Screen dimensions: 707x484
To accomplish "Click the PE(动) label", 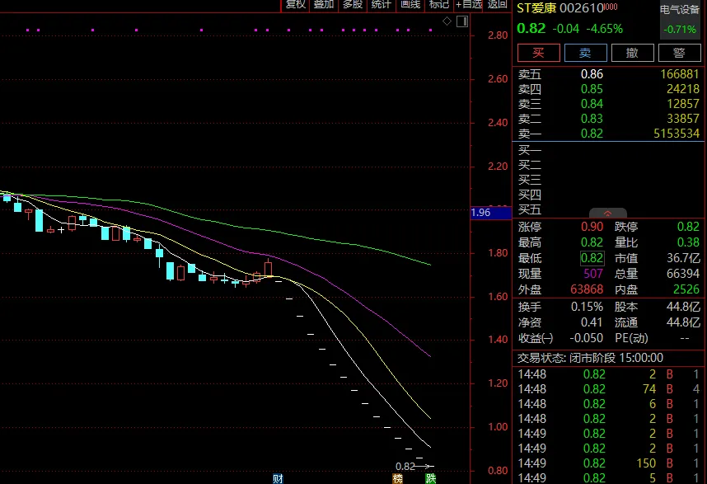I will coord(631,338).
